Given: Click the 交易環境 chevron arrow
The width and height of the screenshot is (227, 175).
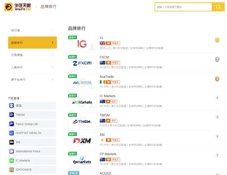Looking at the screenshot, I should (52, 55).
